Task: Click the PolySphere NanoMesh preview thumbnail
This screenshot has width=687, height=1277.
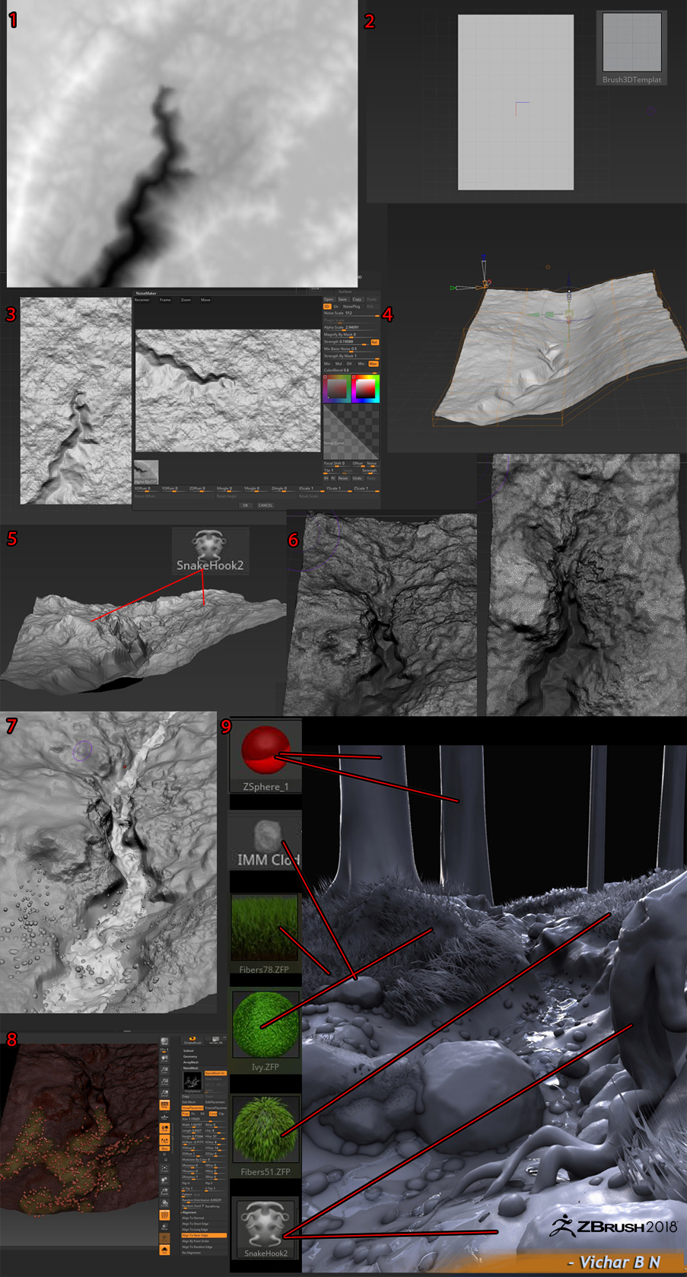Action: point(192,1082)
